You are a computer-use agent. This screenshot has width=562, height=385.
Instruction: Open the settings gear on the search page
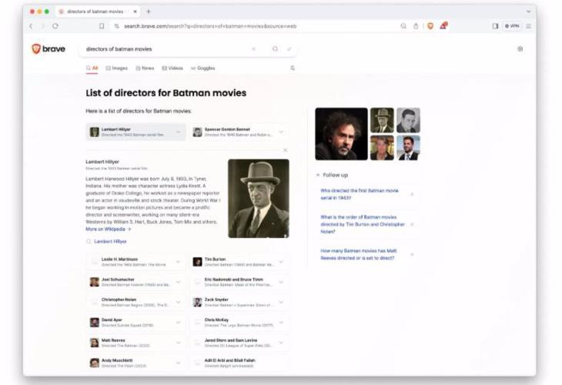tap(520, 49)
